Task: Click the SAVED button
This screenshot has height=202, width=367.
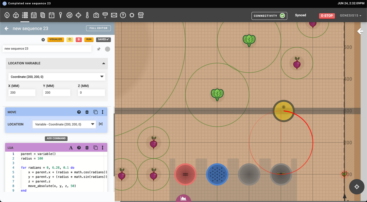Action: 103,39
